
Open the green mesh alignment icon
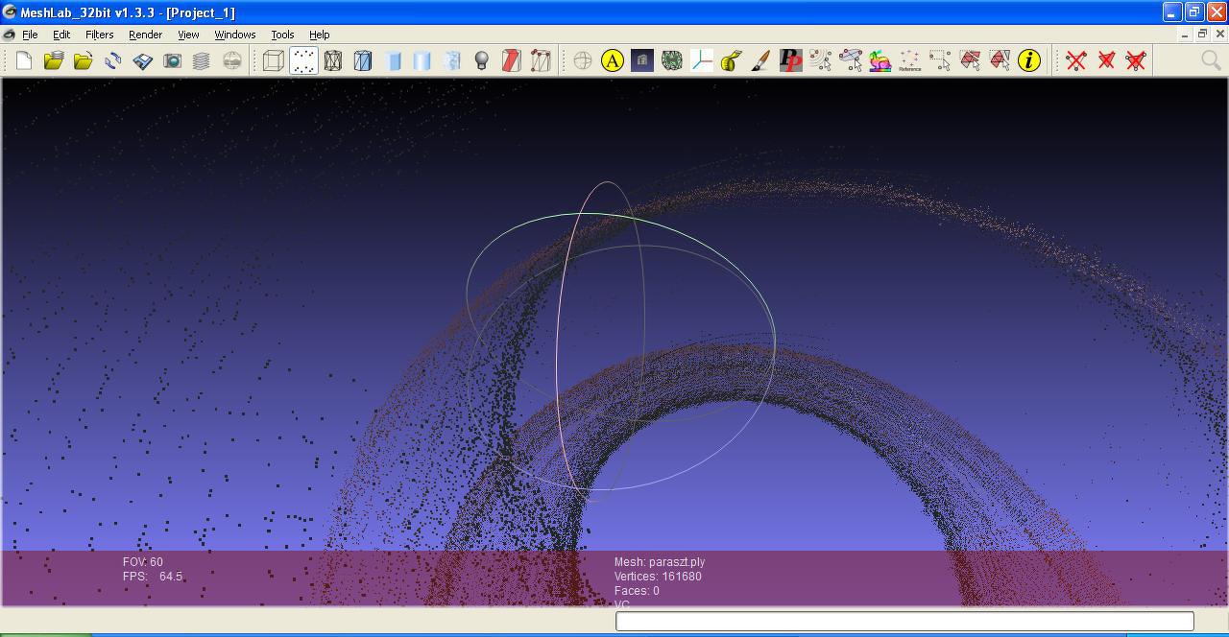pos(672,60)
